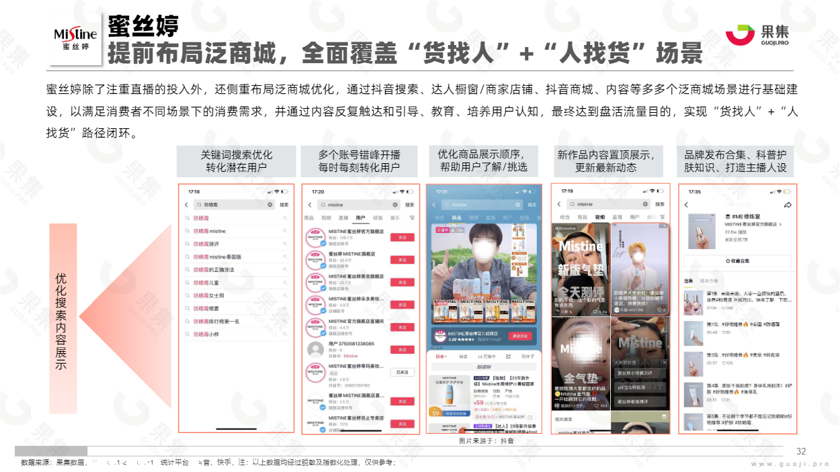Filter products by 直播中

(x=487, y=357)
